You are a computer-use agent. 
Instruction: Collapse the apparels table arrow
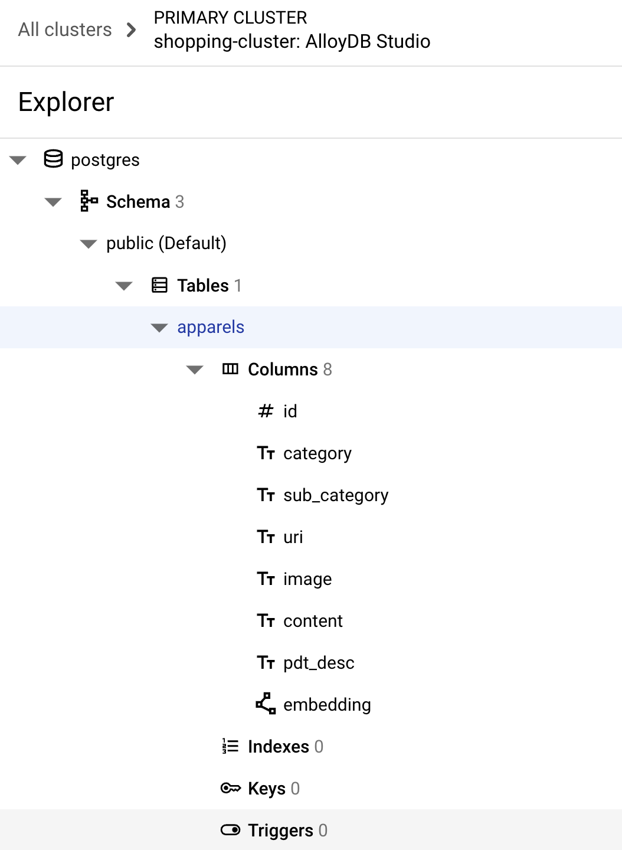point(159,328)
